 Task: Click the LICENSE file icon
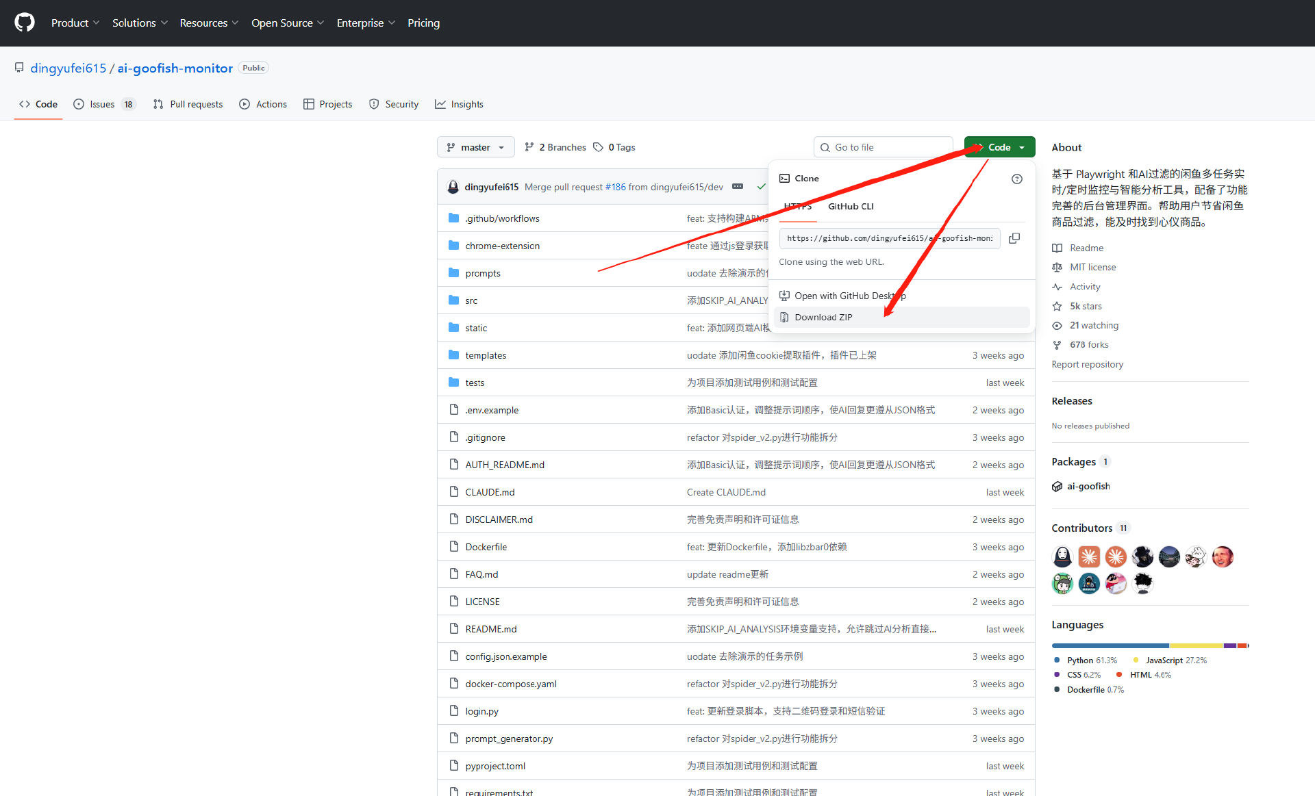point(453,602)
